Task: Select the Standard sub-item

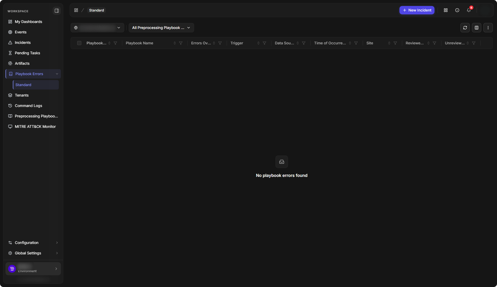Action: 36,85
